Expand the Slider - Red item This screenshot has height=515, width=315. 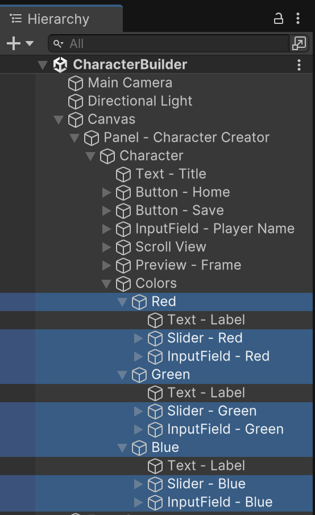139,338
